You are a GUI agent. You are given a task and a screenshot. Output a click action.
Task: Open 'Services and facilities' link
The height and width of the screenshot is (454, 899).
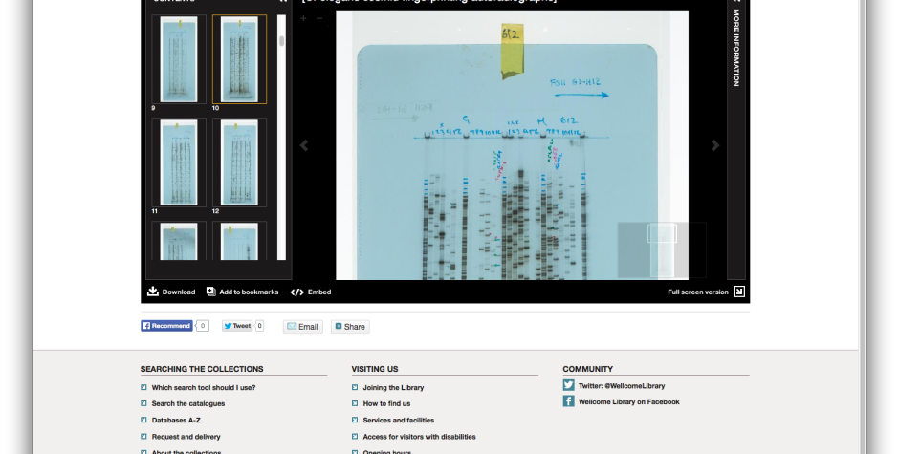[399, 421]
